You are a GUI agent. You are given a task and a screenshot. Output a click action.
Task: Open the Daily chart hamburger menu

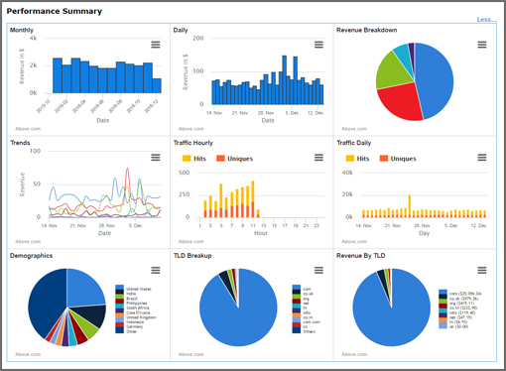(318, 45)
